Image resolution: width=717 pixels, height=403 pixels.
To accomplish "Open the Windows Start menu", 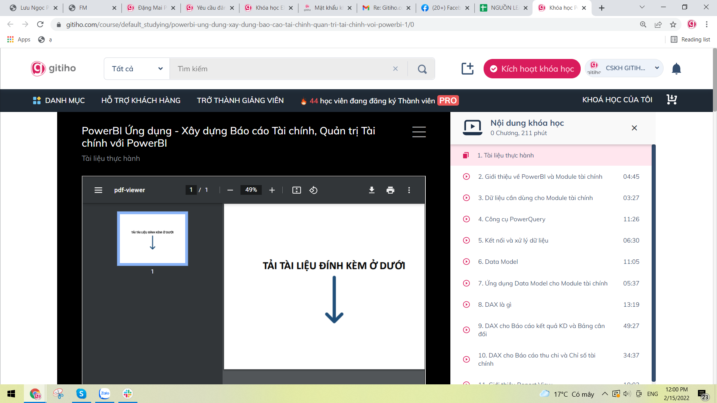I will tap(11, 394).
